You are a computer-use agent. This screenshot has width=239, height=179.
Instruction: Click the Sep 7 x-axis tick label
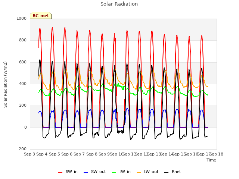pos(79,154)
